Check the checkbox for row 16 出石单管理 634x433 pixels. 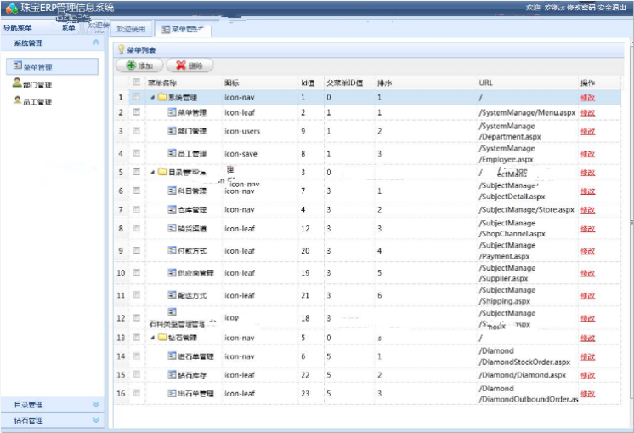point(136,394)
